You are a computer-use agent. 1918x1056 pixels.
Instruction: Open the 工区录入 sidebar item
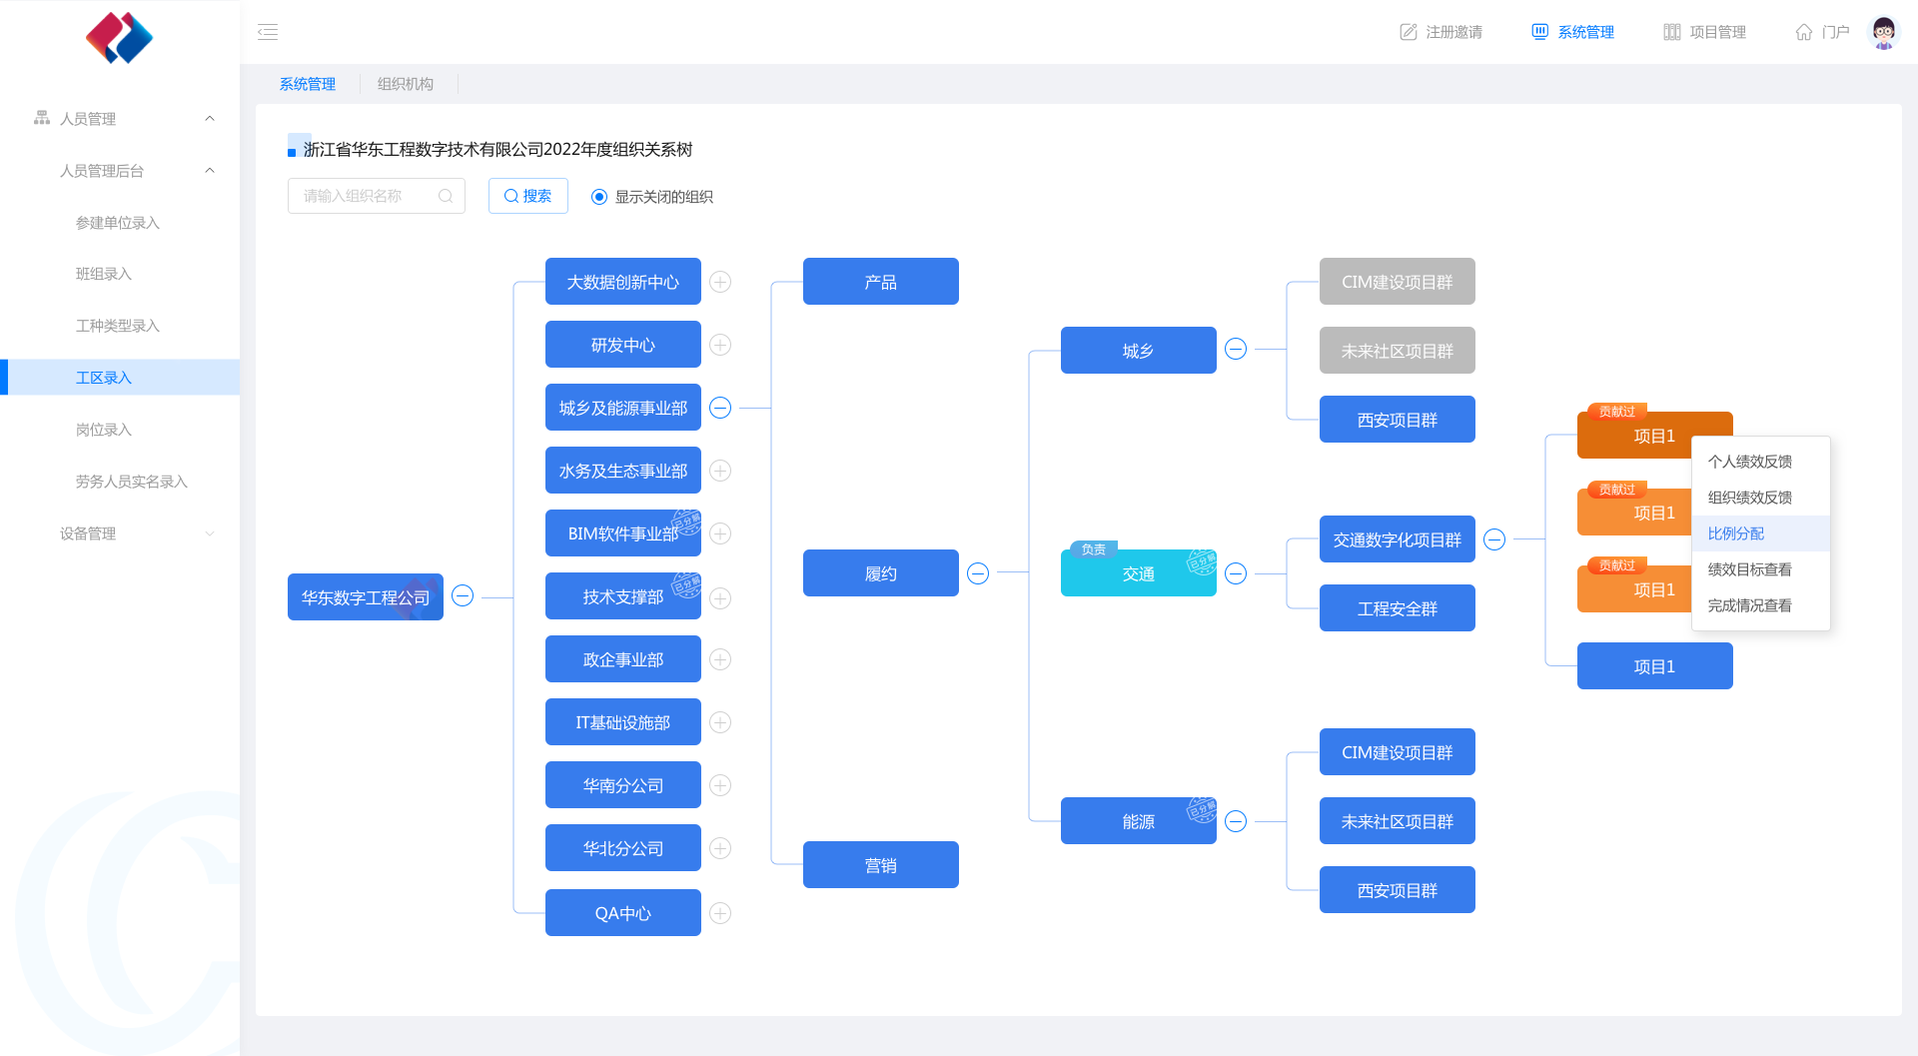coord(120,378)
